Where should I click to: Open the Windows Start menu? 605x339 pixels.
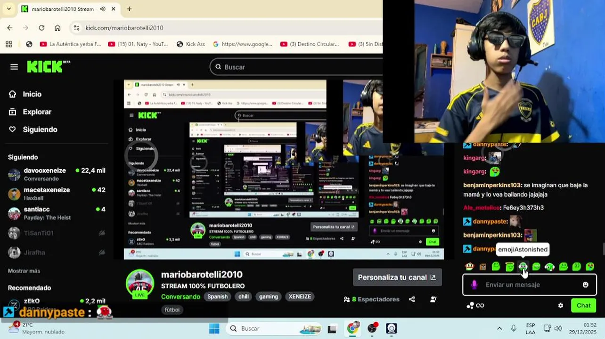214,329
